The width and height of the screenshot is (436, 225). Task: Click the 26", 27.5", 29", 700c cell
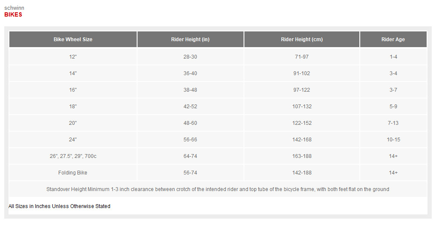pyautogui.click(x=73, y=156)
